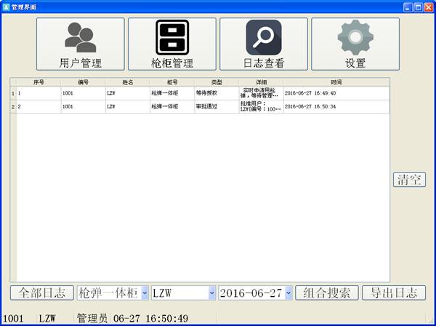Open the 2016-06-27 date dropdown
The height and width of the screenshot is (326, 436).
pyautogui.click(x=288, y=293)
